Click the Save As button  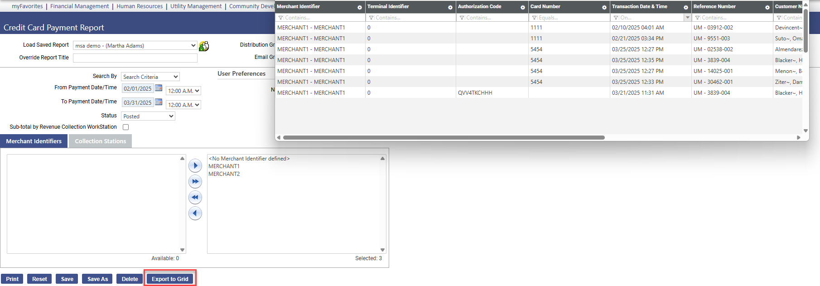[97, 279]
